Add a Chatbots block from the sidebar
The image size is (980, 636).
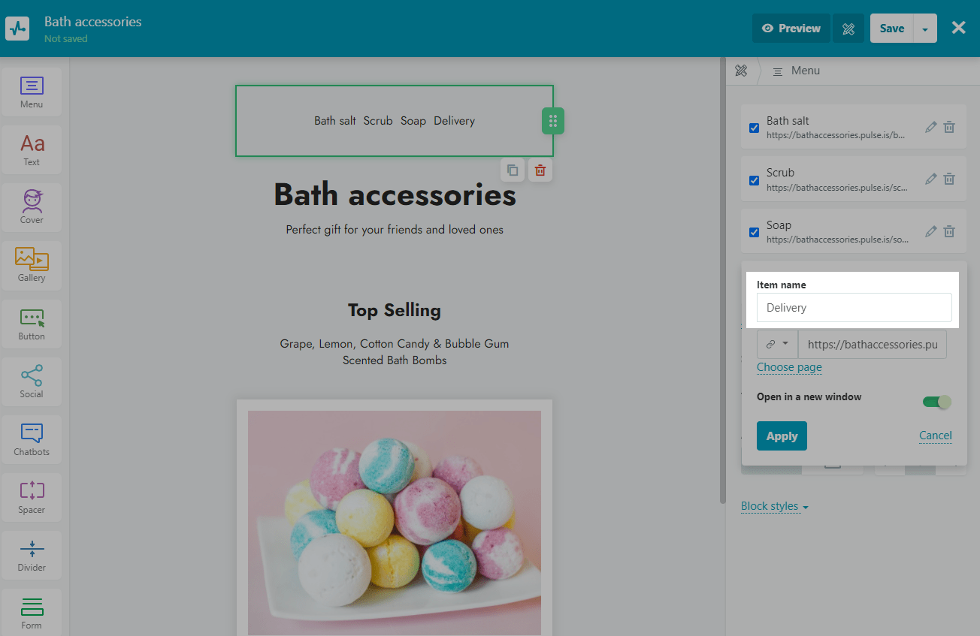(32, 439)
